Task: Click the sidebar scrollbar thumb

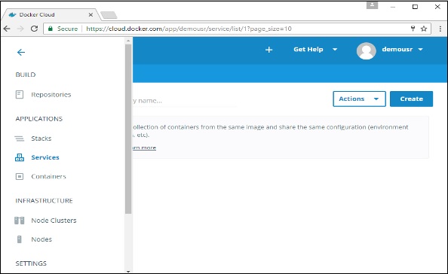Action: click(128, 129)
